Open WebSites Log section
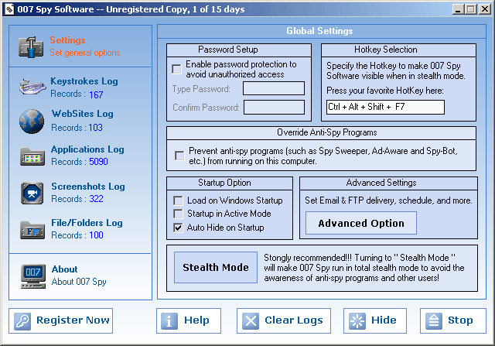 pyautogui.click(x=83, y=114)
